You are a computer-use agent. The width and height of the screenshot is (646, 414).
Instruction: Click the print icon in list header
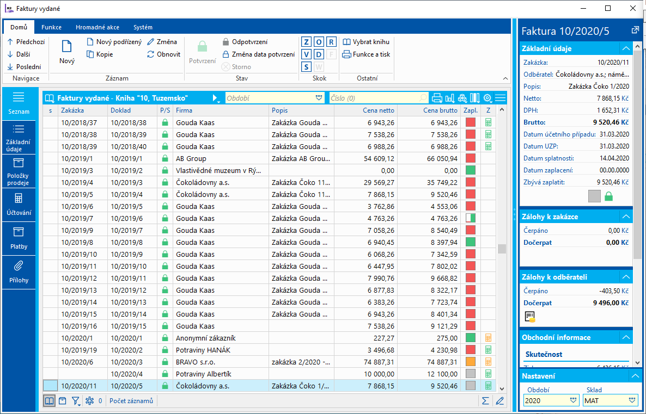click(x=437, y=98)
